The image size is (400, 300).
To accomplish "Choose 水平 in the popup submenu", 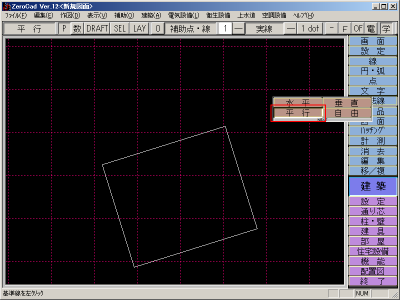I will tap(297, 102).
